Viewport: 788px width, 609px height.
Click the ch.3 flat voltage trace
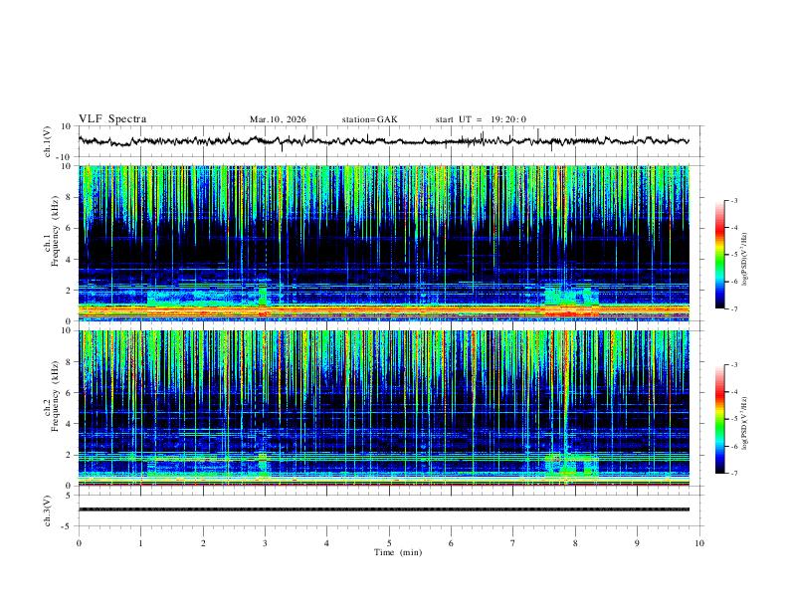[383, 509]
